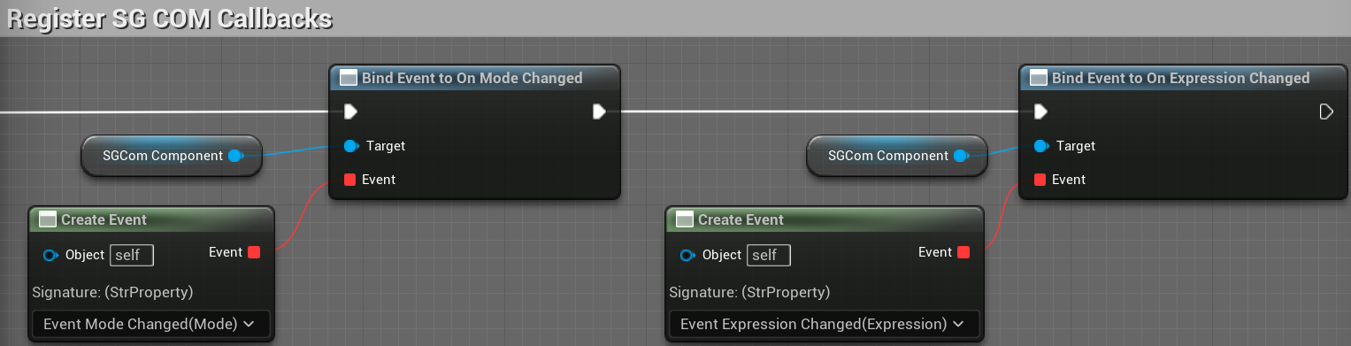Select Bind Event to On Mode Changed title
This screenshot has height=346, width=1351.
(x=472, y=78)
